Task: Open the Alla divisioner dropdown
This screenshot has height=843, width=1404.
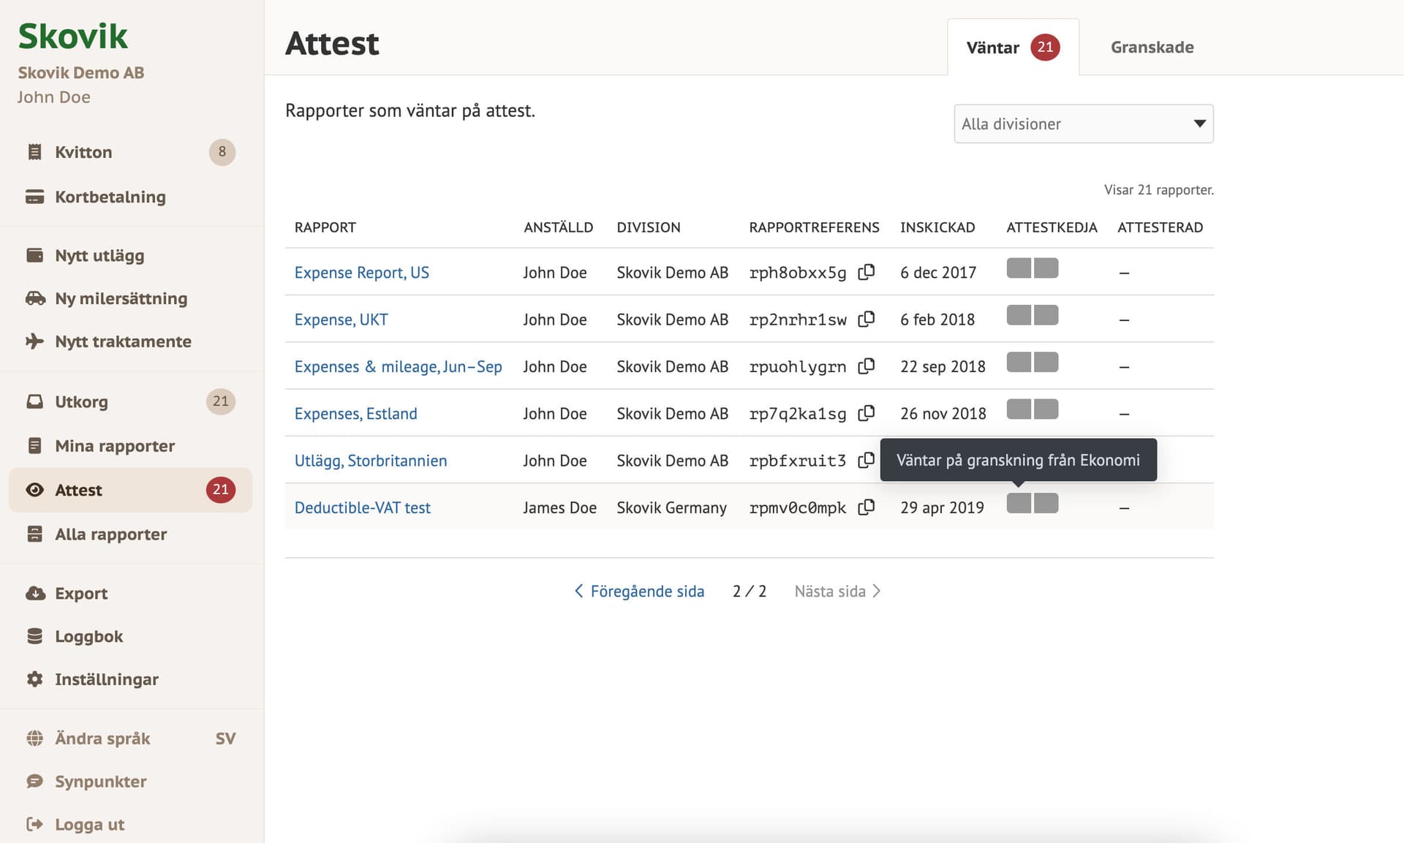Action: tap(1084, 124)
